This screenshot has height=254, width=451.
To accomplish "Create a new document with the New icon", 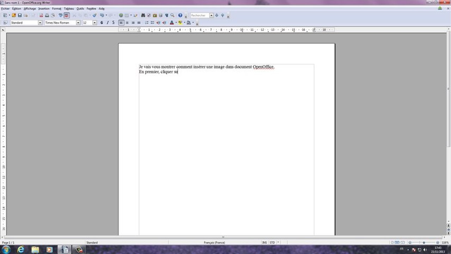I will (5, 16).
